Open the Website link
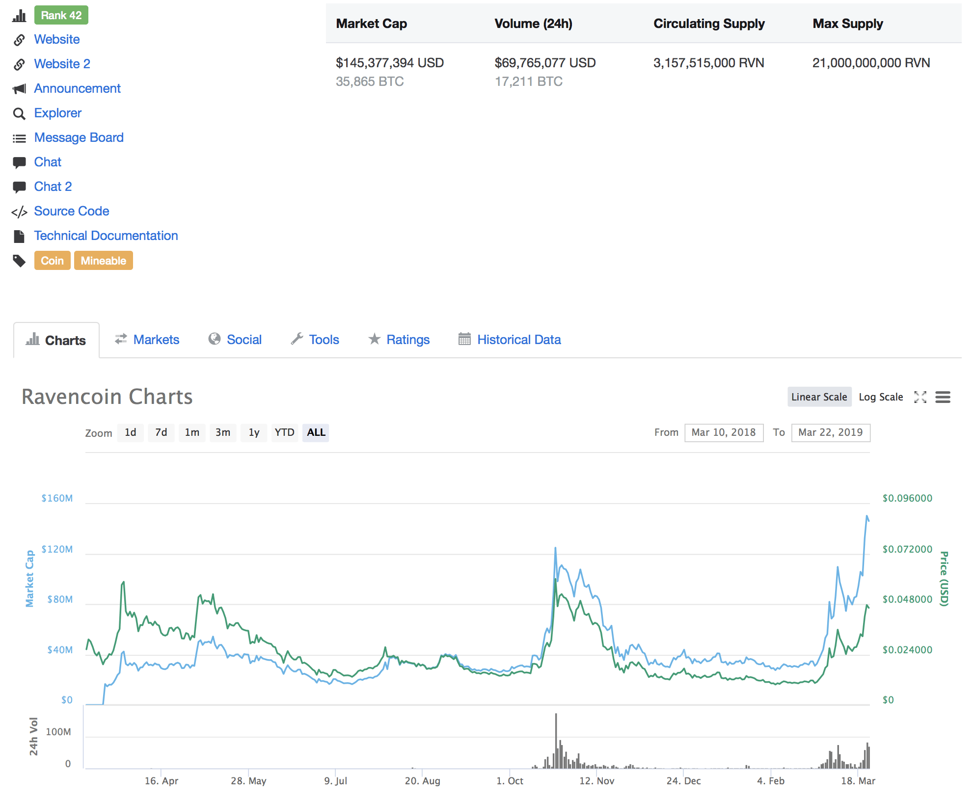 [x=57, y=39]
